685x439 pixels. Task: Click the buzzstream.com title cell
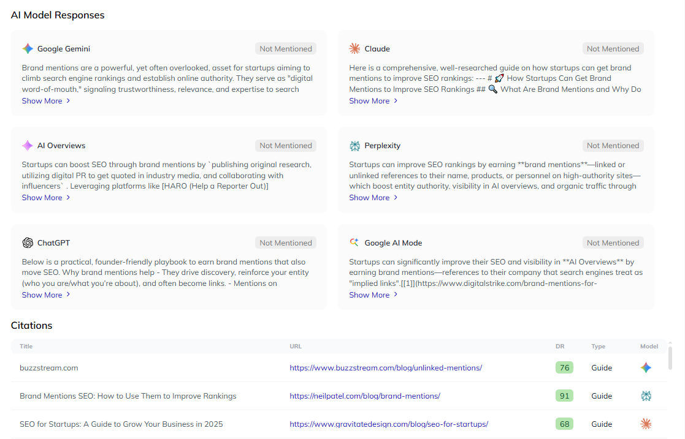49,368
